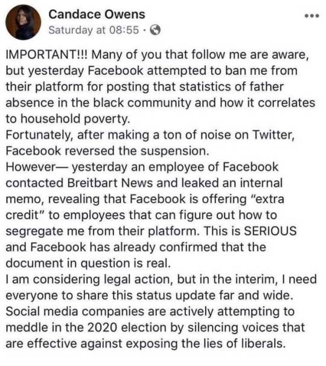This screenshot has width=326, height=366.
Task: Open the Candace Owens profile name link
Action: pyautogui.click(x=97, y=14)
